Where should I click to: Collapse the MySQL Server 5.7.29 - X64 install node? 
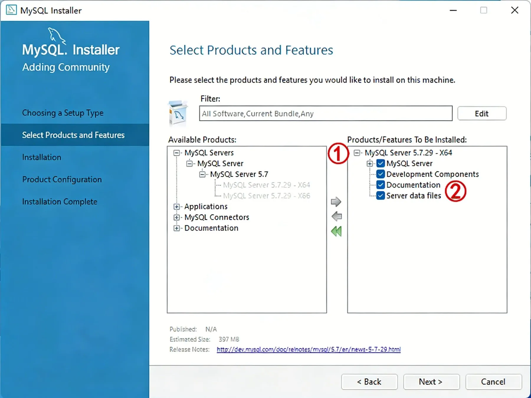tap(357, 153)
